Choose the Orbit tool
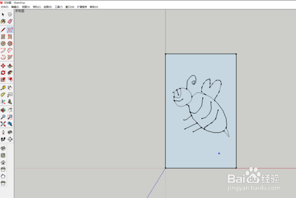296x198 pixels. tap(3, 110)
